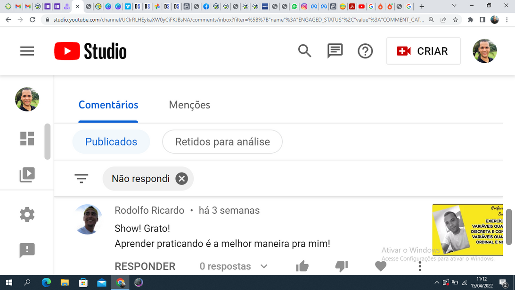Open the Content videos icon in sidebar
515x290 pixels.
pos(27,175)
